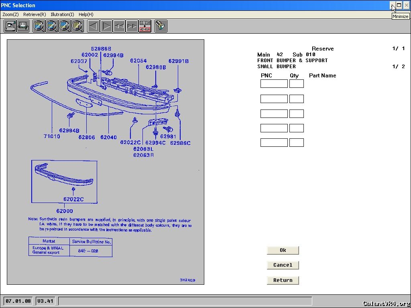Click the computer terminal toolbar icon
Screen dimensions: 411x308
(10, 26)
